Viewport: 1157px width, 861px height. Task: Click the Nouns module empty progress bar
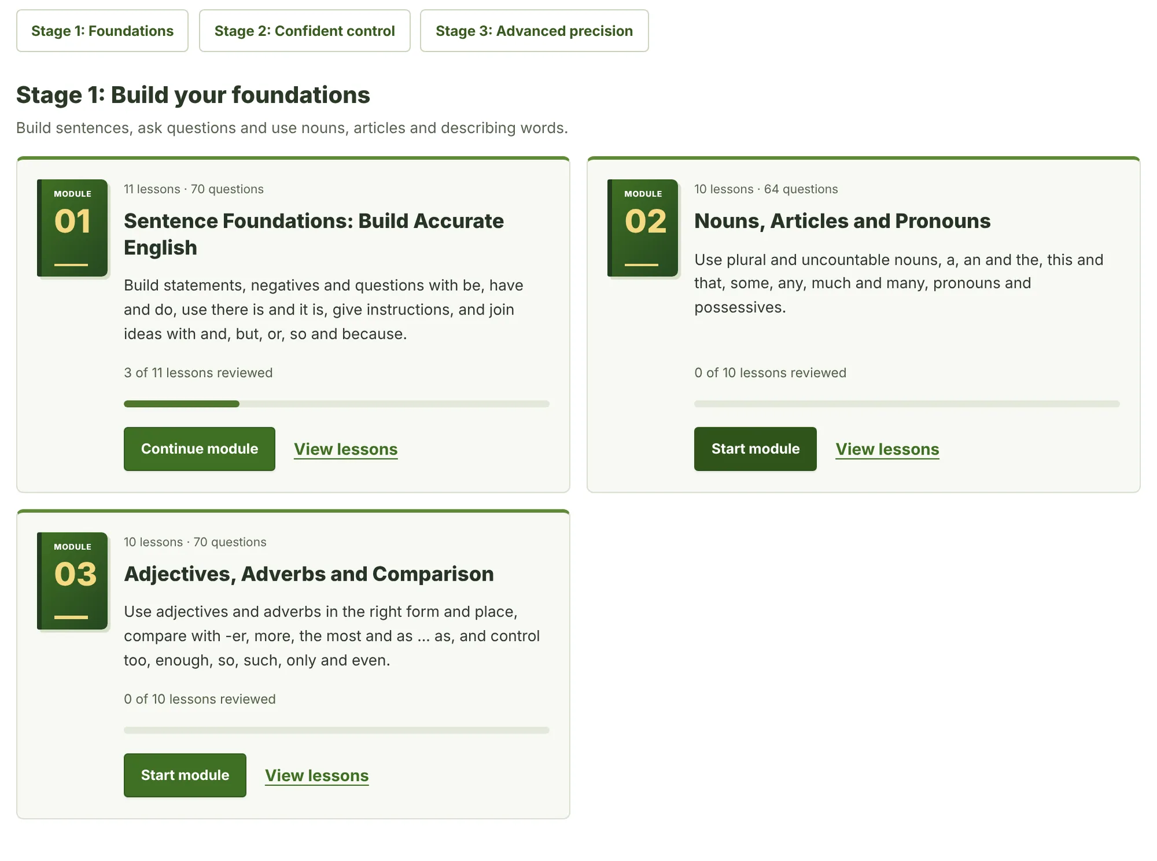tap(907, 404)
